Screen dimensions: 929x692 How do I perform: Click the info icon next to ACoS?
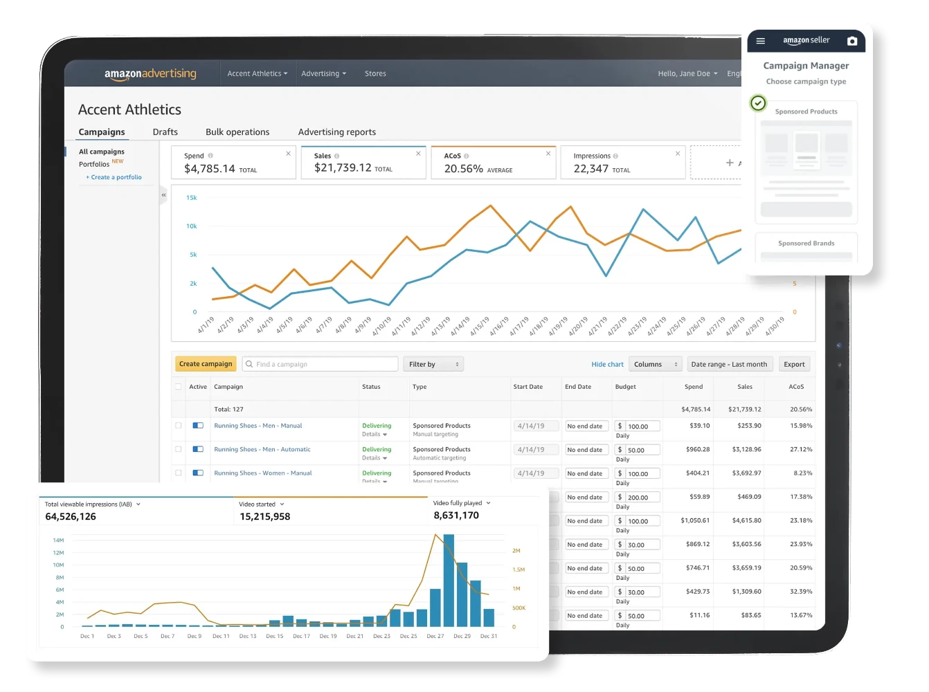click(467, 156)
